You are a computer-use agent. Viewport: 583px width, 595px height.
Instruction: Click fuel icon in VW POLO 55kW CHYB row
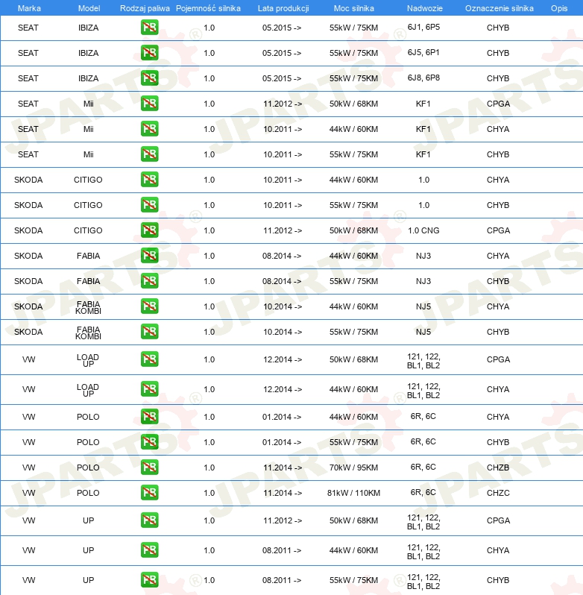click(149, 442)
